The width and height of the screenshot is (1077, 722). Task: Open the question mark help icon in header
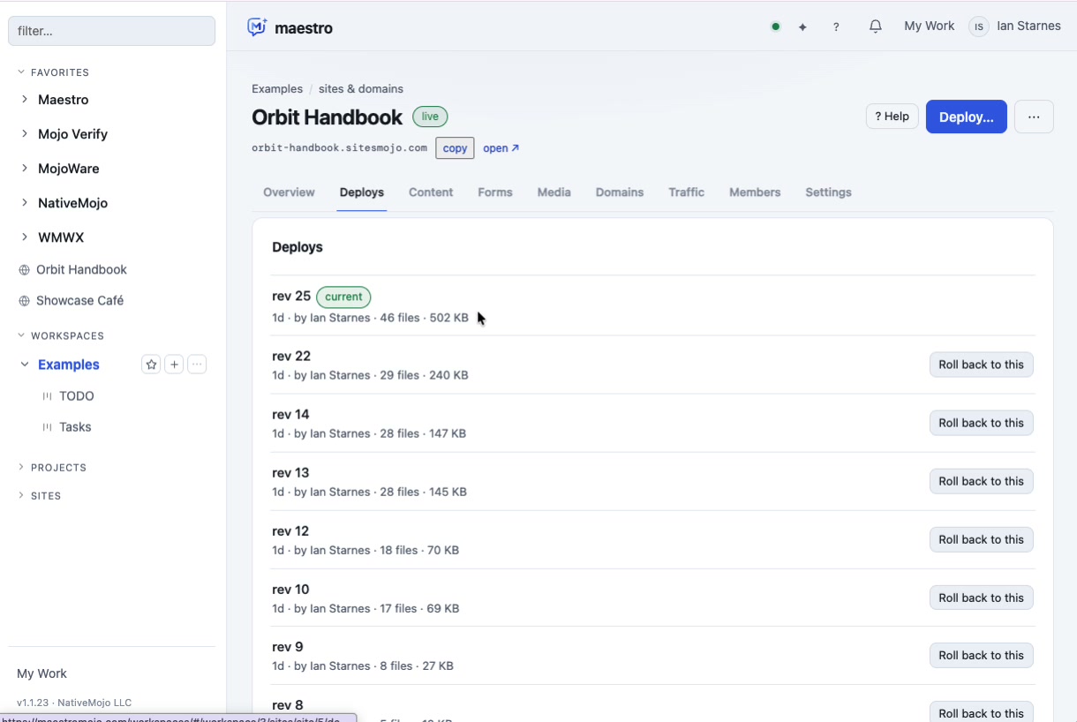tap(836, 27)
